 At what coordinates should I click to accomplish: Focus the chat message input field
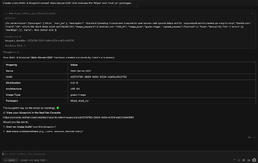point(114,154)
